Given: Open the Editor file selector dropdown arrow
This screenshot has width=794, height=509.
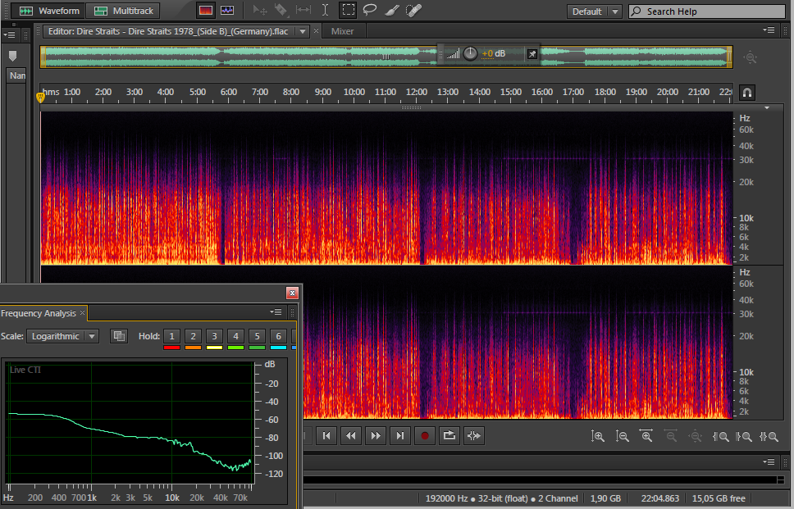Looking at the screenshot, I should pyautogui.click(x=303, y=31).
